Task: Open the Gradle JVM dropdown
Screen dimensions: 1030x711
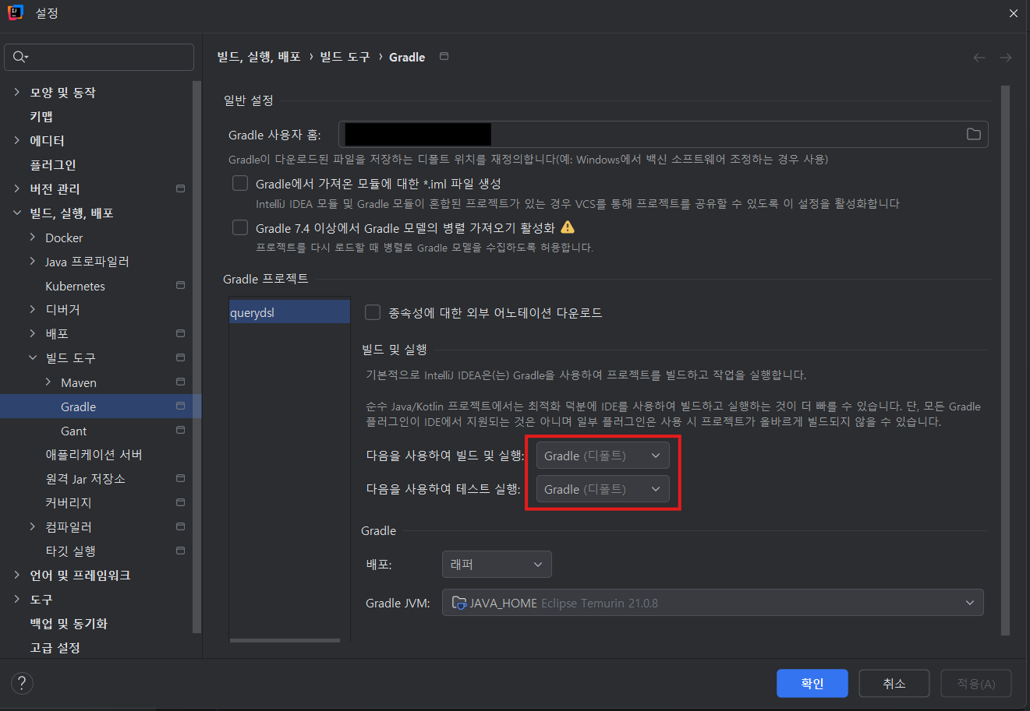Action: coord(713,603)
